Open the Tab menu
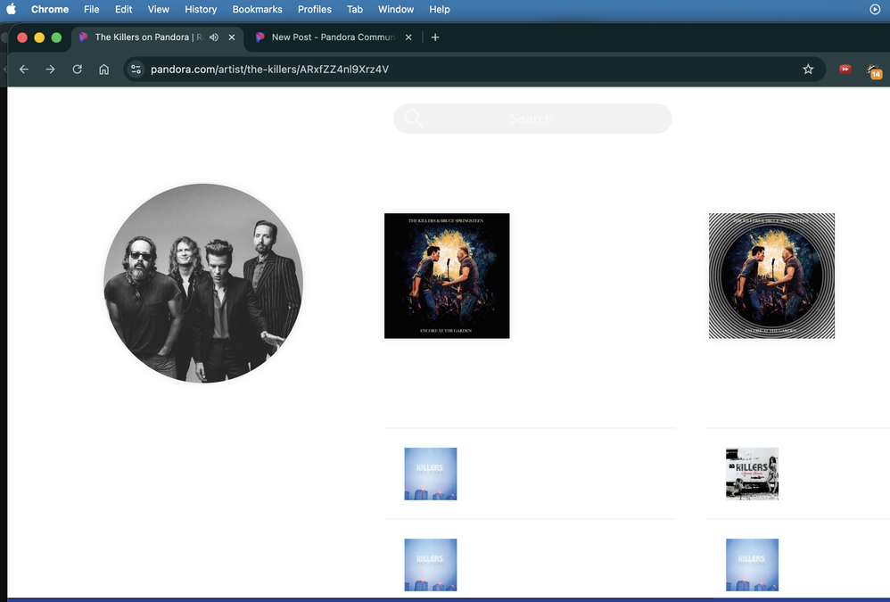This screenshot has width=890, height=602. point(355,9)
